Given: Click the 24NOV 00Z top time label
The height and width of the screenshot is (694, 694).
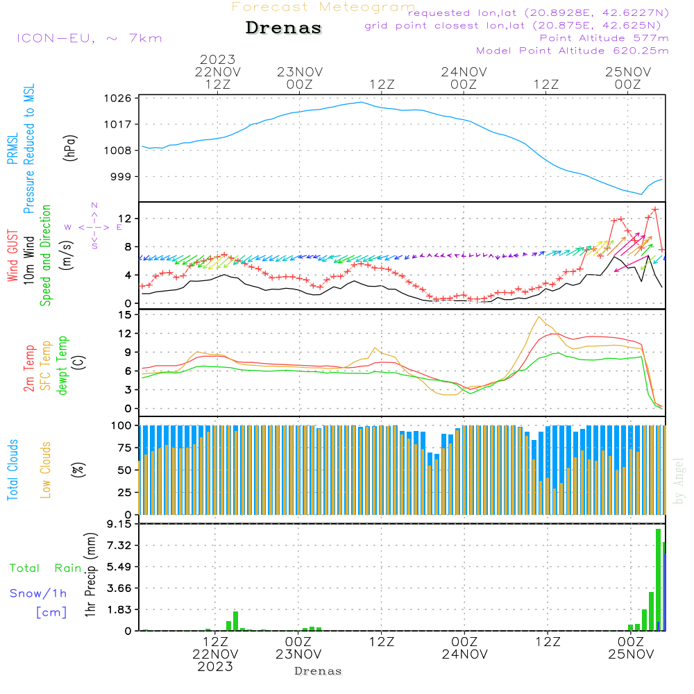Looking at the screenshot, I should click(x=464, y=78).
